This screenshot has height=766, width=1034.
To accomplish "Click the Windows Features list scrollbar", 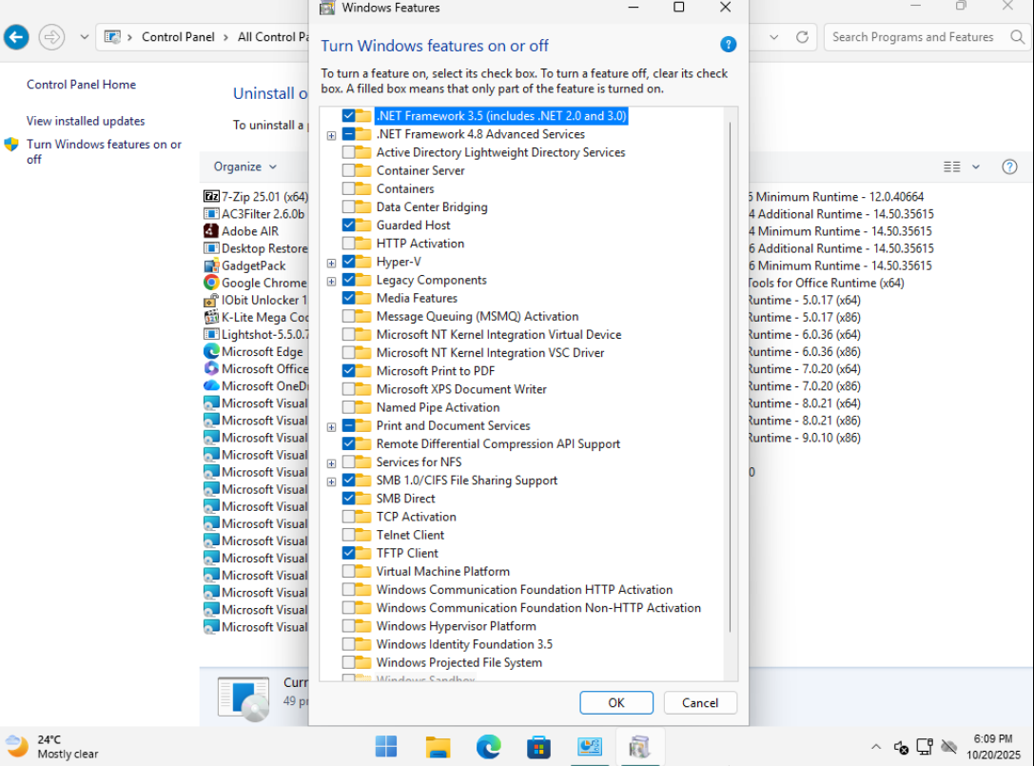I will (730, 376).
